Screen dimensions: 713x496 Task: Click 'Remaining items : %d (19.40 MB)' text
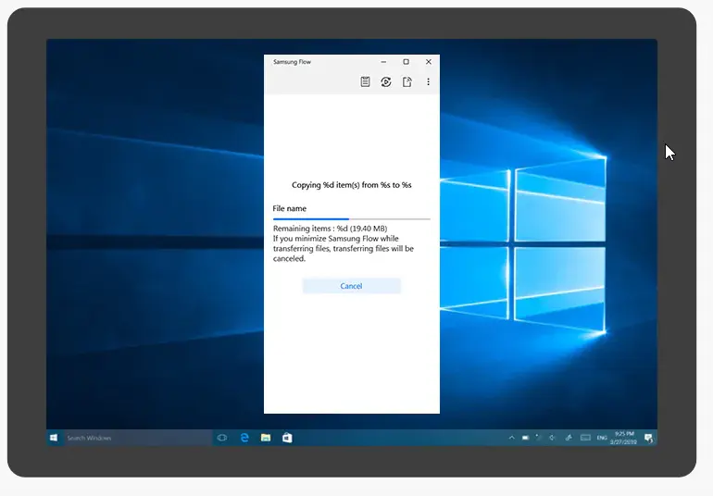tap(331, 229)
